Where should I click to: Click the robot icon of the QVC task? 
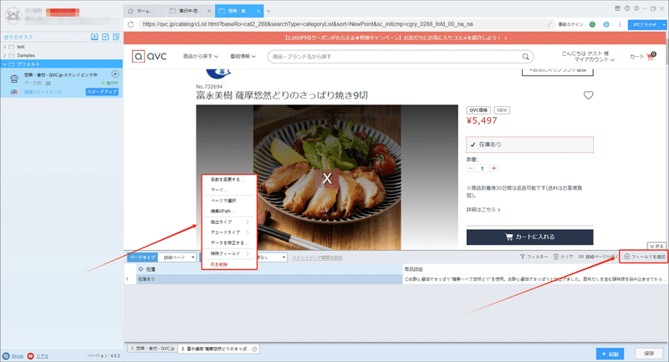click(14, 79)
